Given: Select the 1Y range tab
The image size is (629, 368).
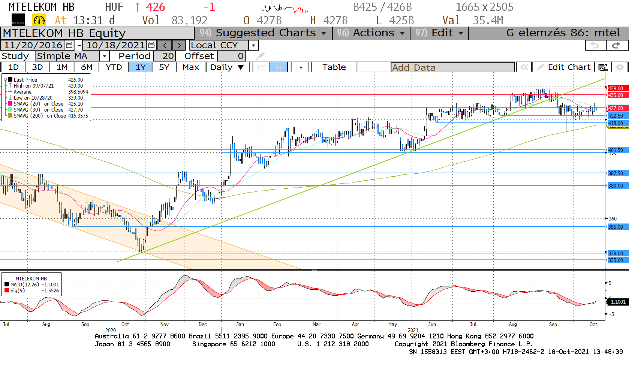Looking at the screenshot, I should [x=140, y=67].
